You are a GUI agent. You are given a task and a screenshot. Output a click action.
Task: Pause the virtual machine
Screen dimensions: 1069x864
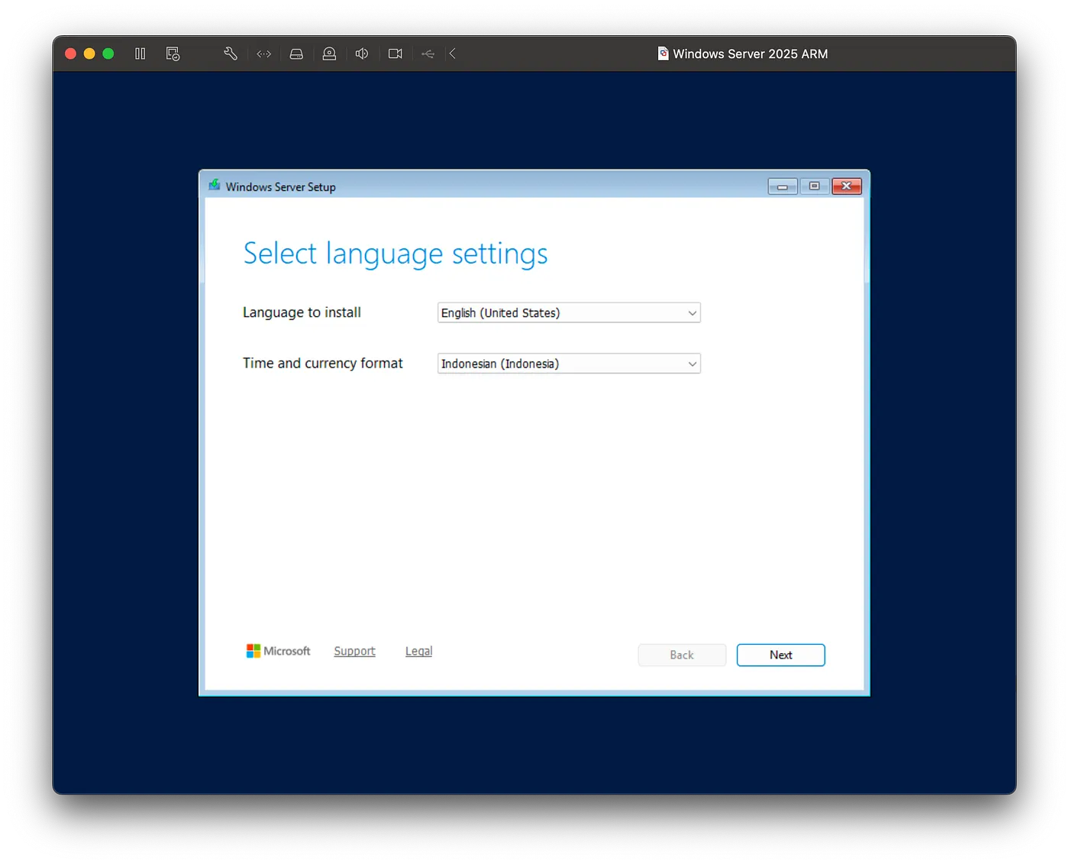tap(140, 53)
